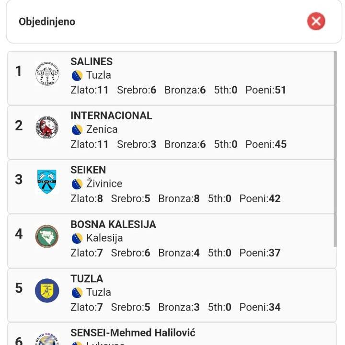Viewport: 345px width, 345px height.
Task: Click the SENSEI-Mehmed Halilović club logo
Action: [x=47, y=339]
